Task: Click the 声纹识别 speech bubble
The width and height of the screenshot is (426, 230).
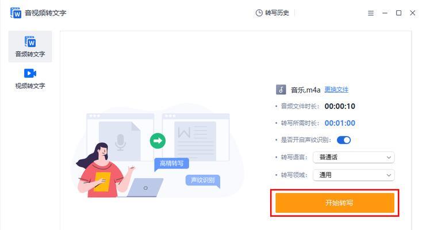Action: 203,181
